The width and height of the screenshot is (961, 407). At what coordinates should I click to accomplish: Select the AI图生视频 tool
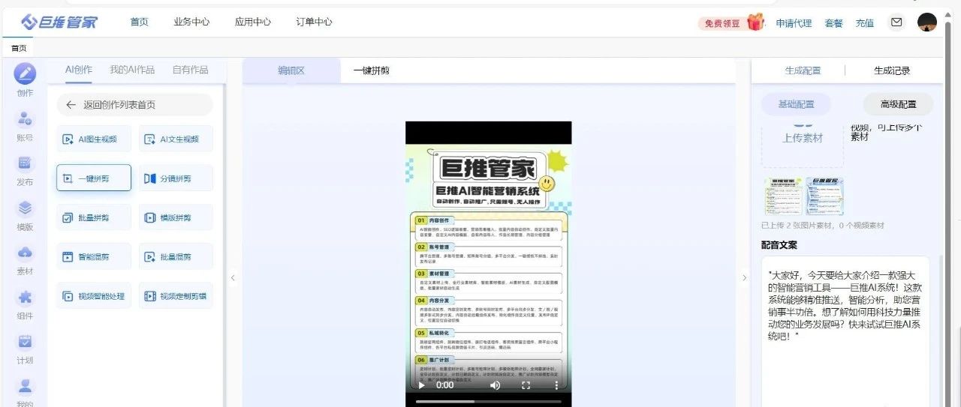click(x=94, y=139)
